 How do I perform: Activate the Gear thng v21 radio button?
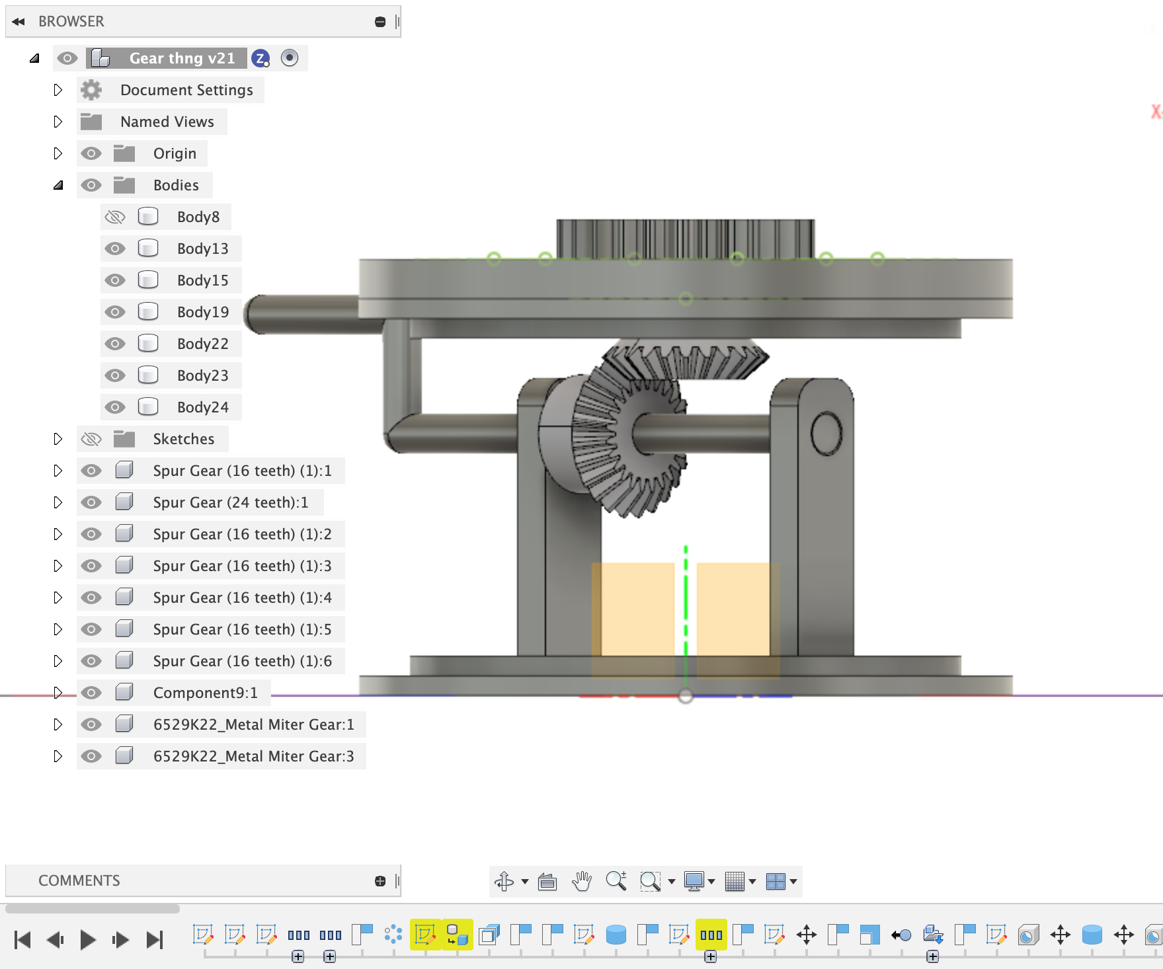[290, 58]
